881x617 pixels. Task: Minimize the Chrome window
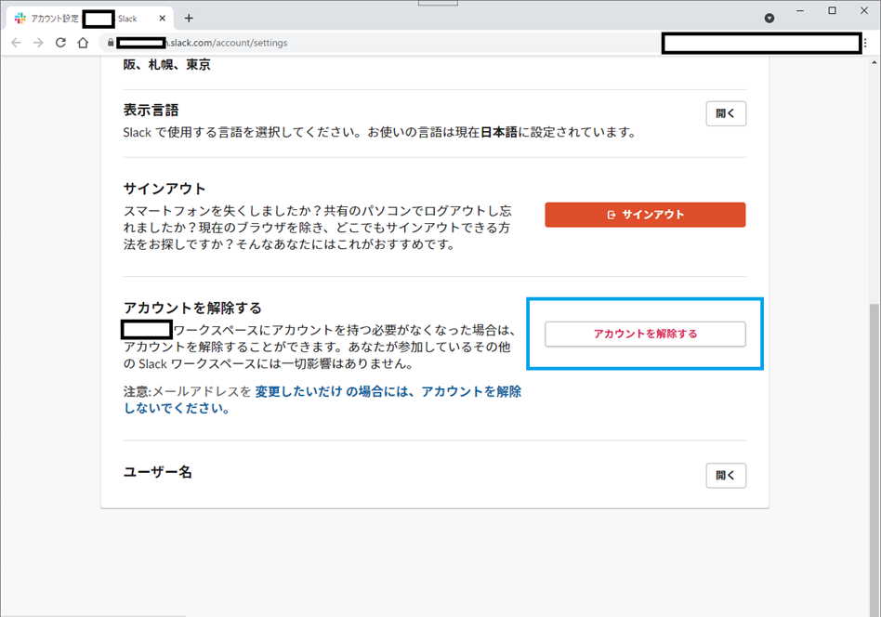(800, 10)
